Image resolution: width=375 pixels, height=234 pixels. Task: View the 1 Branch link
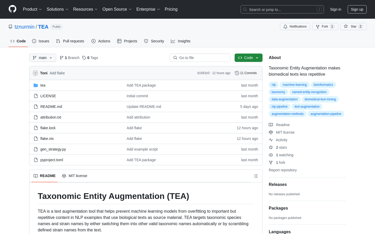[x=70, y=58]
